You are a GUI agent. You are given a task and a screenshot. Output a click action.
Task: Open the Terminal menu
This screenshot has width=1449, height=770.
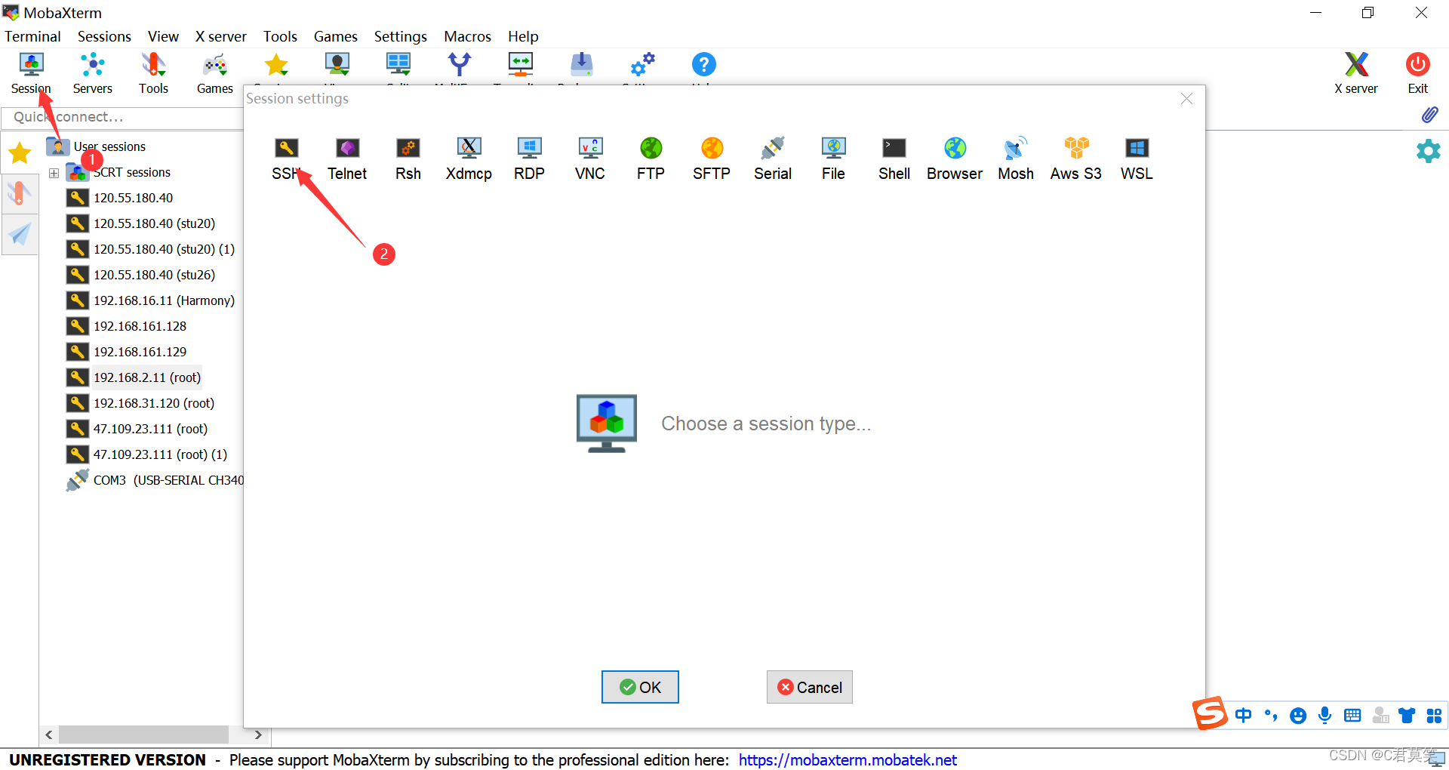pyautogui.click(x=32, y=36)
